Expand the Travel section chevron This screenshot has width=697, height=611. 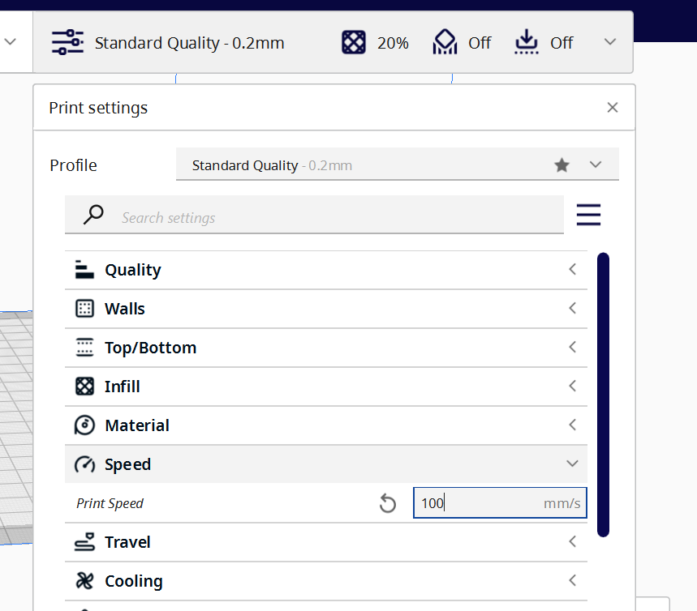coord(573,542)
